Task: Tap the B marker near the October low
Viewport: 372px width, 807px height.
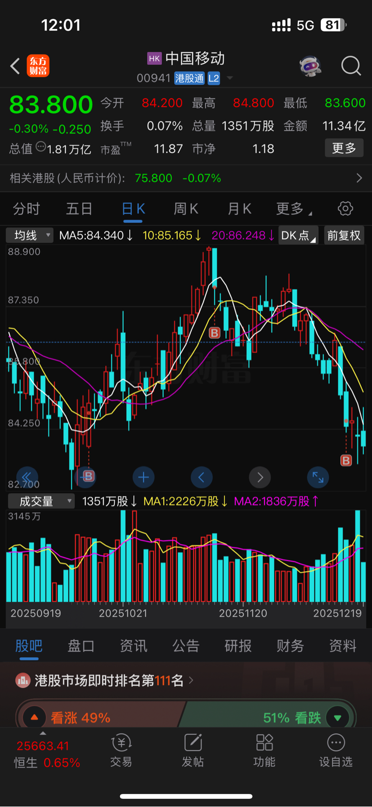Action: tap(88, 476)
